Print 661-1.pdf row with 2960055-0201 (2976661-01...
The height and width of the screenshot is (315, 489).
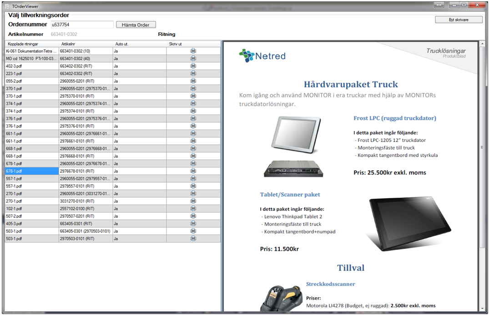click(x=193, y=133)
